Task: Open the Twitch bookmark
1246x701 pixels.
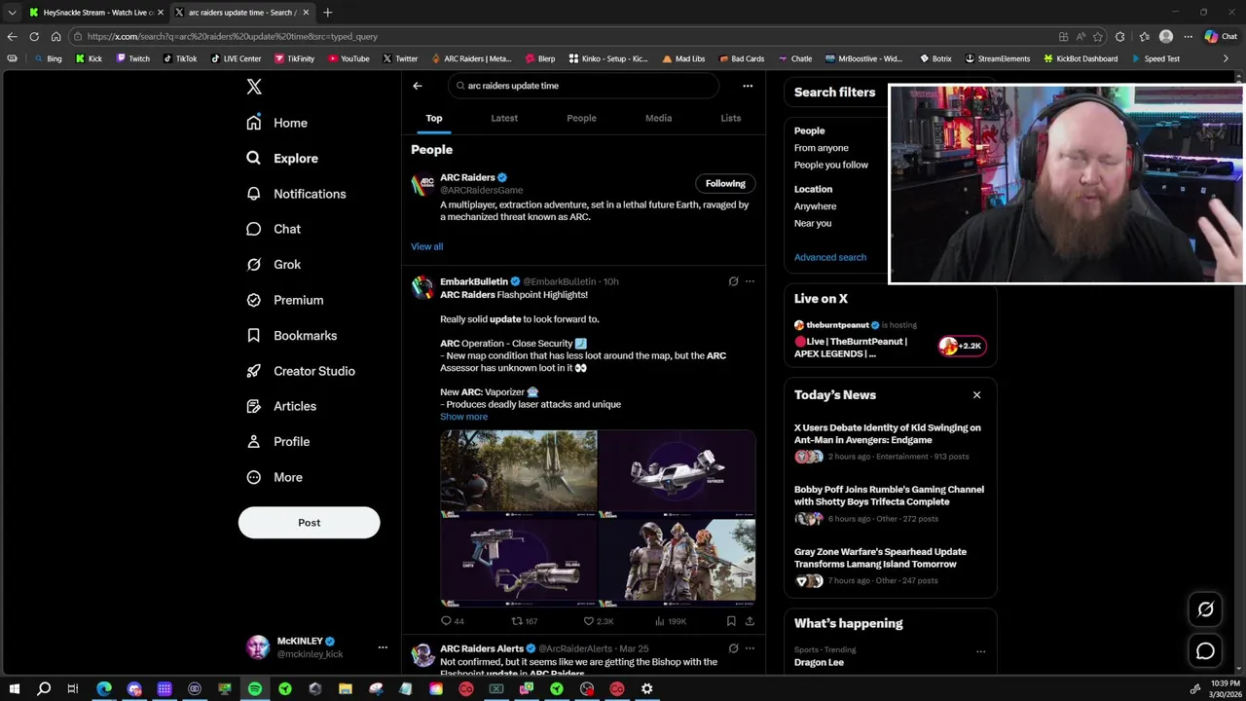Action: point(132,58)
